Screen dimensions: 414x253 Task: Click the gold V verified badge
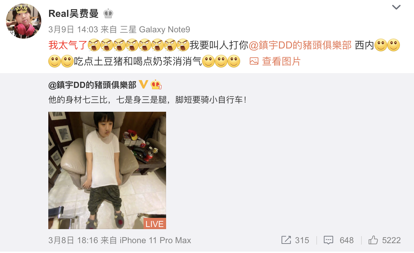144,84
